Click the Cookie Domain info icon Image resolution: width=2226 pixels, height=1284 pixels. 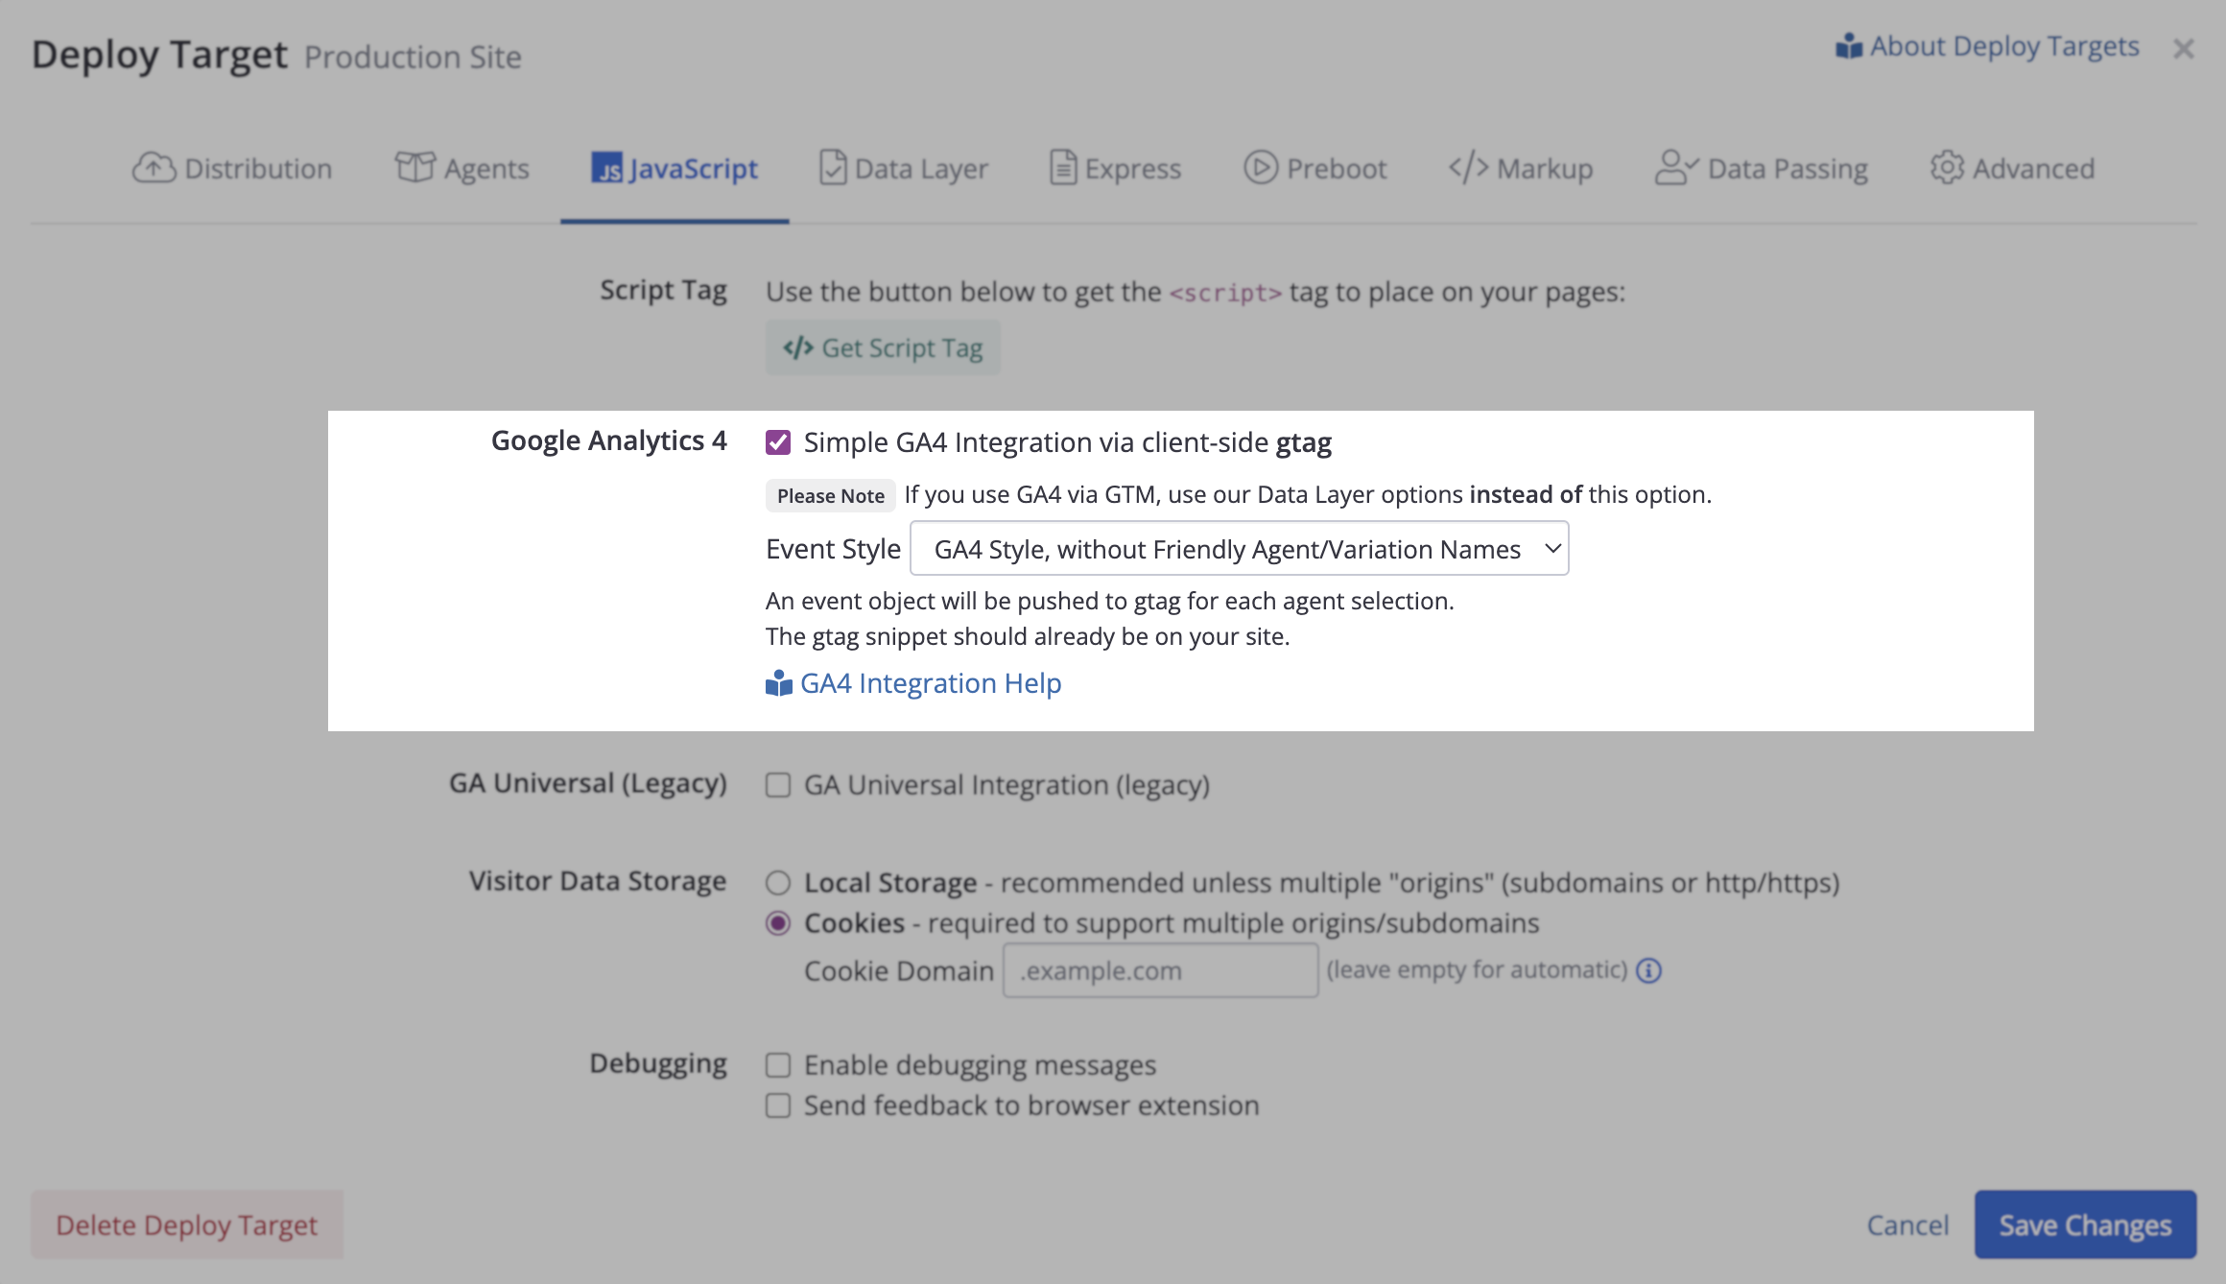[x=1648, y=971]
